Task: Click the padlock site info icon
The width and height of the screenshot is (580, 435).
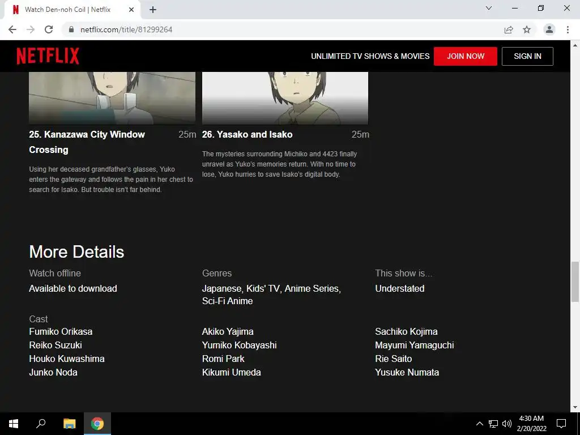Action: (71, 29)
